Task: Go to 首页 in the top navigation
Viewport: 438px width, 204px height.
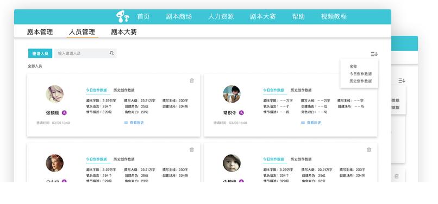Action: [143, 16]
